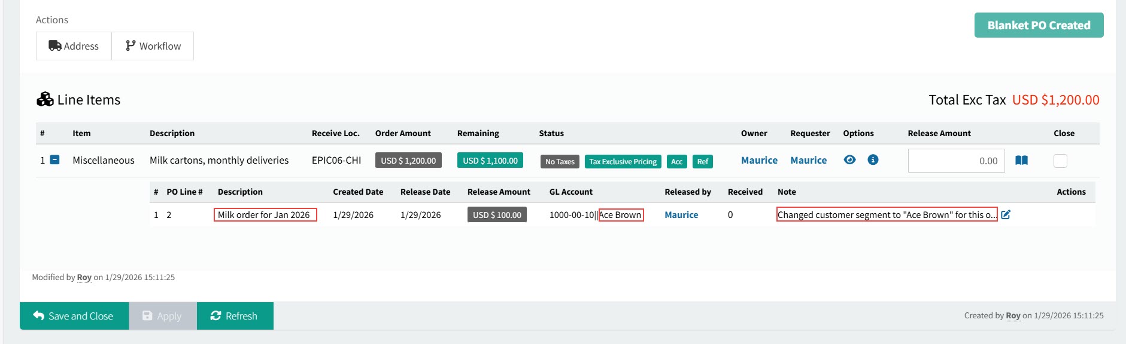
Task: Open the info icon for line 1
Action: (x=873, y=160)
